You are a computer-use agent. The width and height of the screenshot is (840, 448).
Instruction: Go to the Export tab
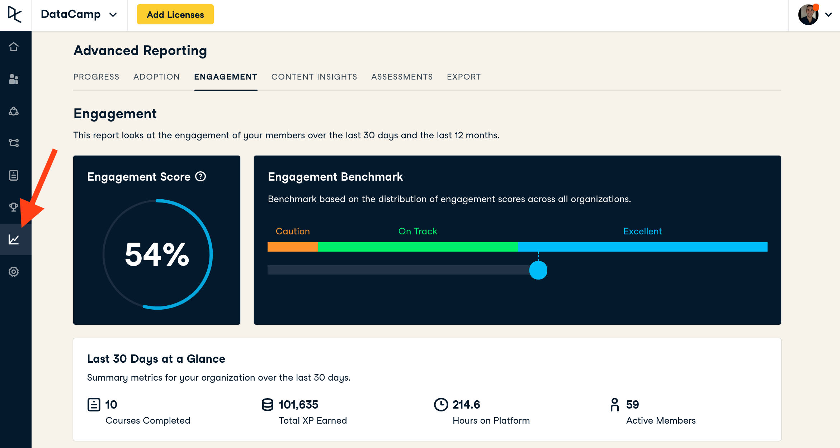coord(464,77)
